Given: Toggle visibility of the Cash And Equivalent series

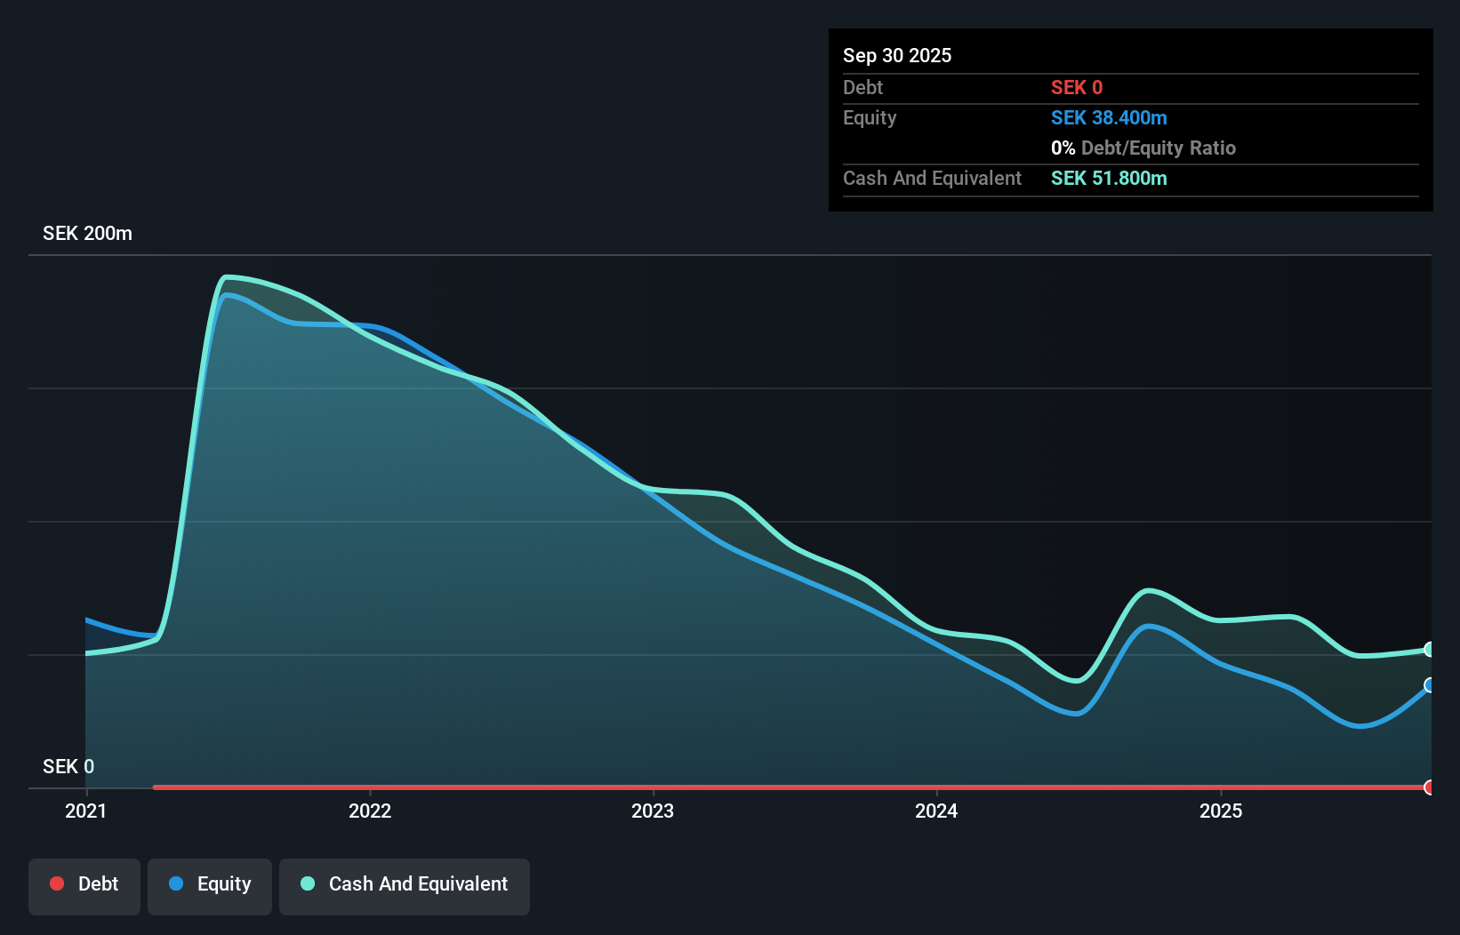Looking at the screenshot, I should tap(405, 886).
